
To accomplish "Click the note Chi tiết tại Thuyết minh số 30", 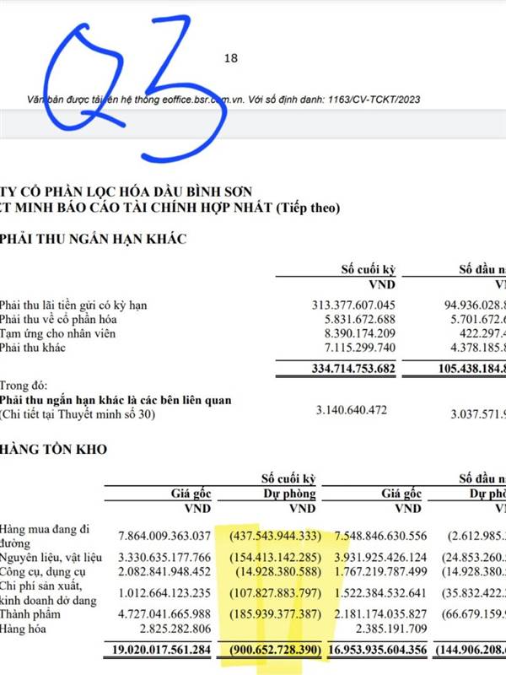I will click(x=78, y=414).
